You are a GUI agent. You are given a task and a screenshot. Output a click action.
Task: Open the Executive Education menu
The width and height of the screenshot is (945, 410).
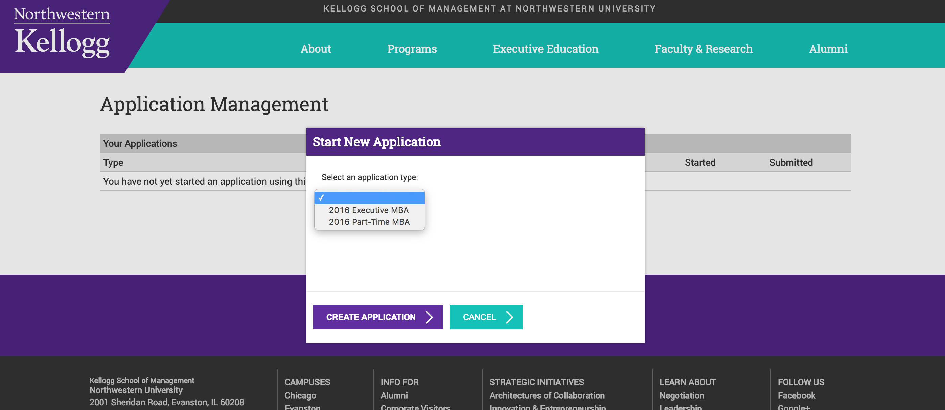(x=545, y=48)
